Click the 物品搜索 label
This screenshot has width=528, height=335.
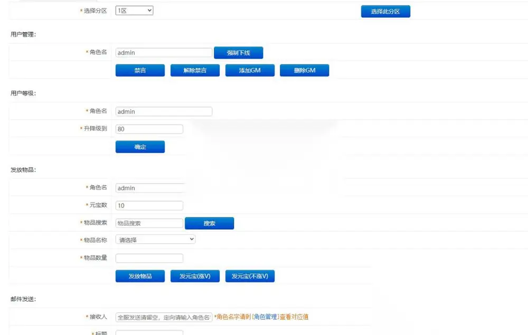coord(95,222)
